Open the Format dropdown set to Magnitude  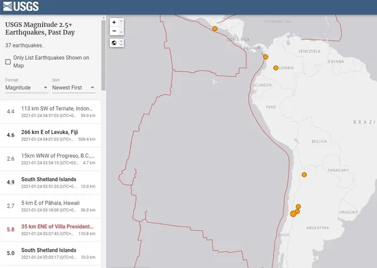tap(26, 88)
